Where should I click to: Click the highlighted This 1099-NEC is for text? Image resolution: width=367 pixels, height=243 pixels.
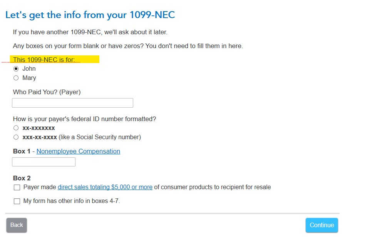(x=44, y=60)
